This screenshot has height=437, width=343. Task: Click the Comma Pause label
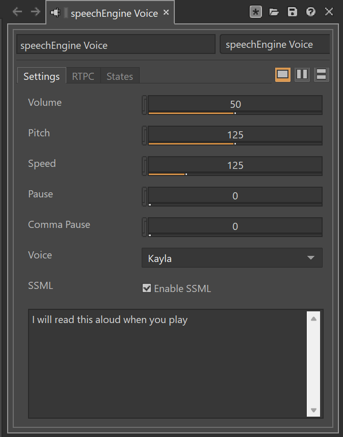pos(59,225)
